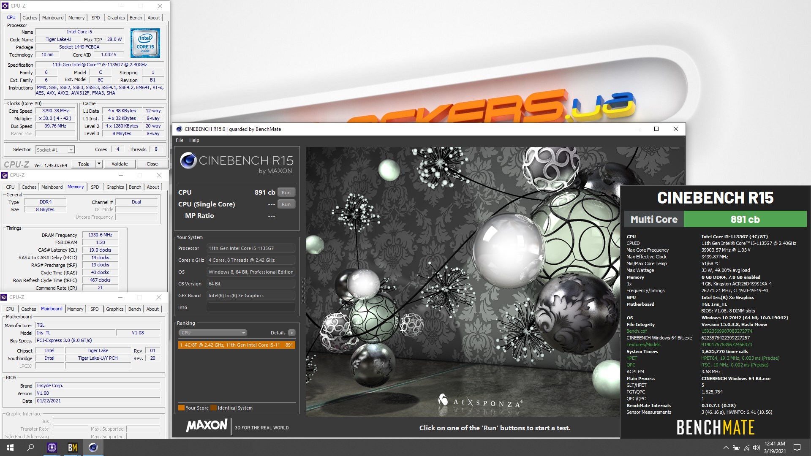811x456 pixels.
Task: Click the Validate button
Action: [120, 164]
